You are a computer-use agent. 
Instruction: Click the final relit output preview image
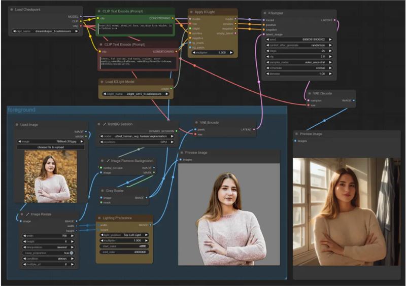[x=347, y=212]
